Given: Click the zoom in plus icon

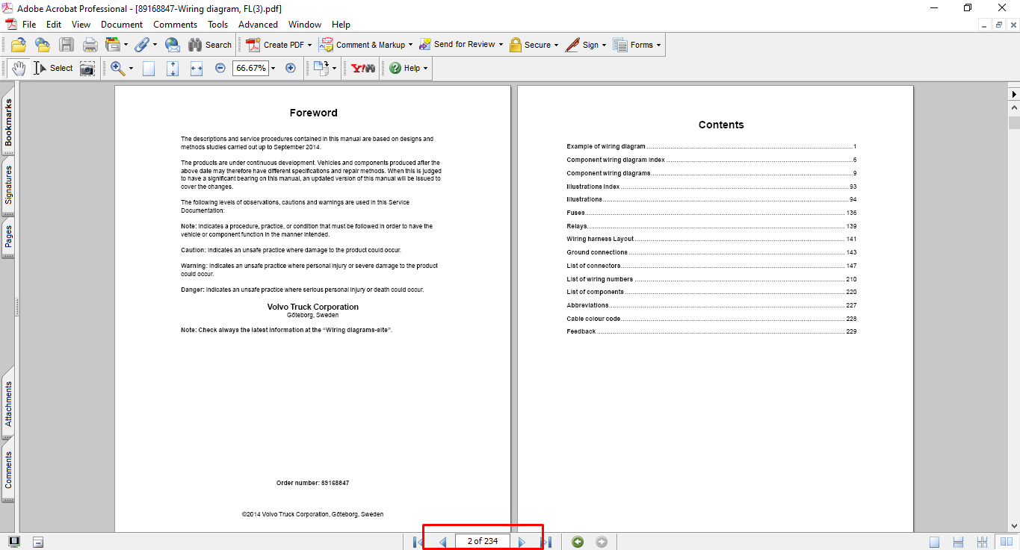Looking at the screenshot, I should point(291,68).
